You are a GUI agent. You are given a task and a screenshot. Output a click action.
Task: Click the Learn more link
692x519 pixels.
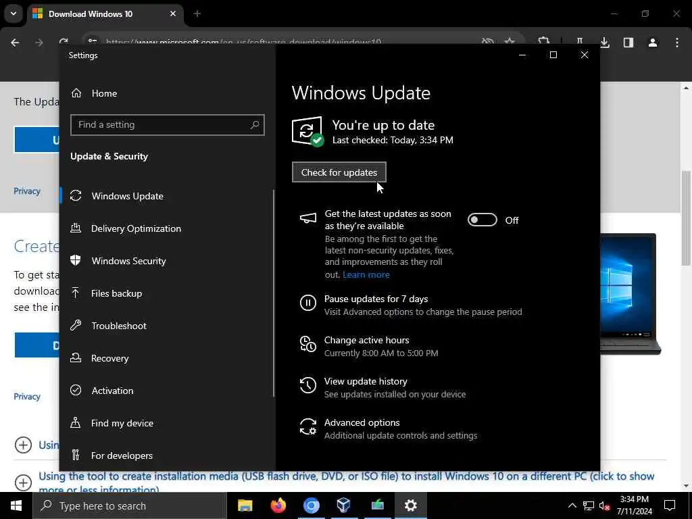[x=366, y=274]
